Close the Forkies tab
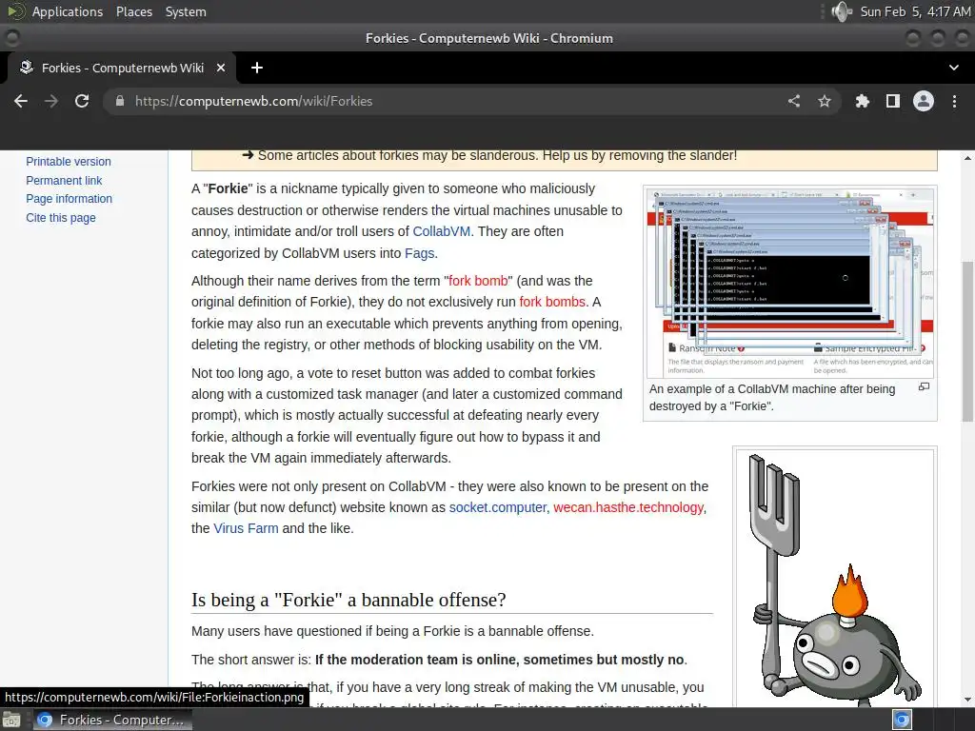975x731 pixels. (x=221, y=68)
